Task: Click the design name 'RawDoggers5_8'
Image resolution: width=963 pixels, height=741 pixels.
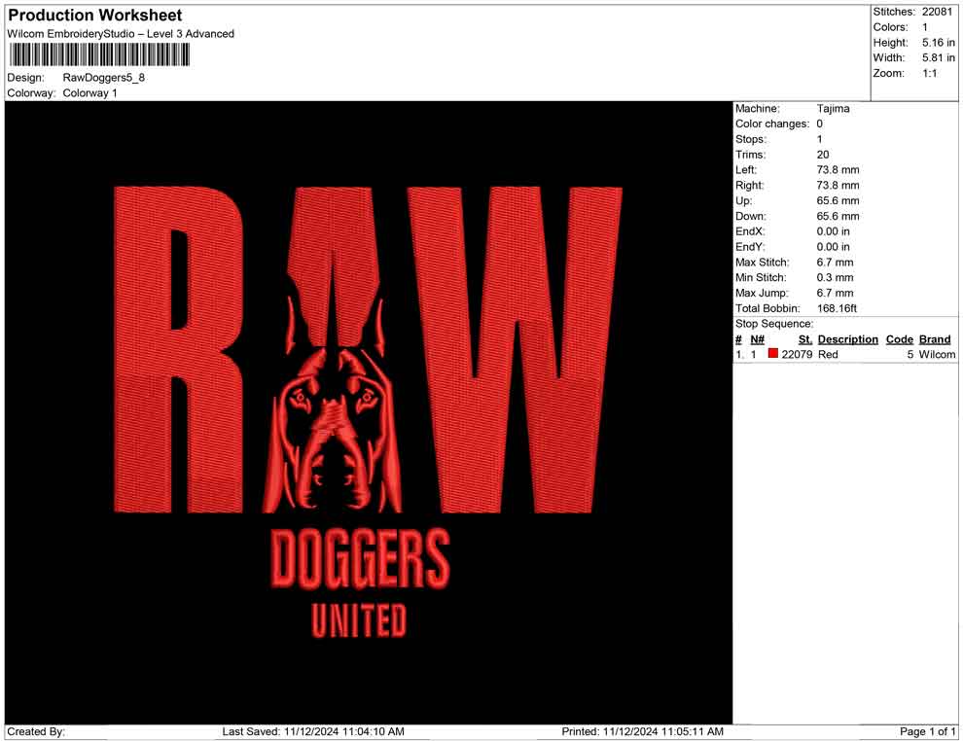Action: tap(104, 78)
